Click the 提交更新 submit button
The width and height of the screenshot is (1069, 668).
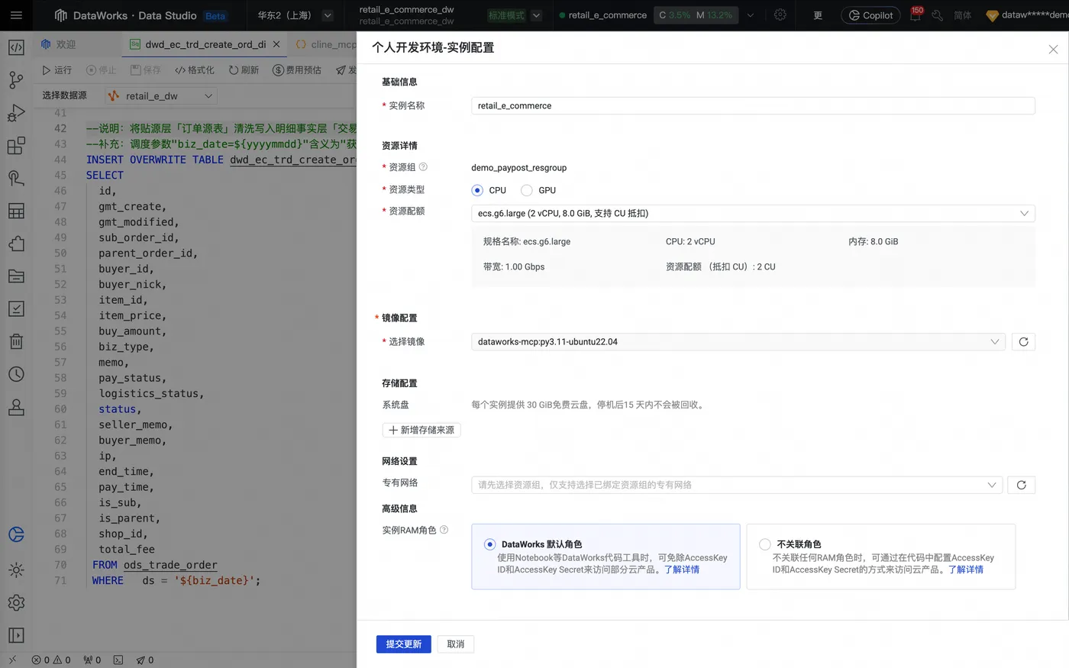point(403,644)
